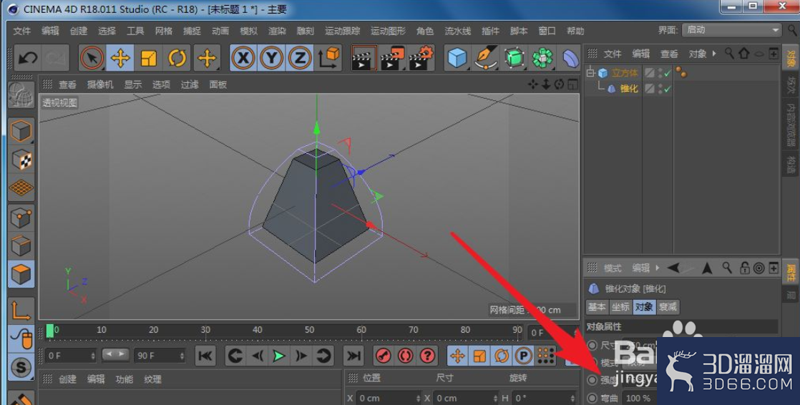Select the live selection tool

click(92, 58)
